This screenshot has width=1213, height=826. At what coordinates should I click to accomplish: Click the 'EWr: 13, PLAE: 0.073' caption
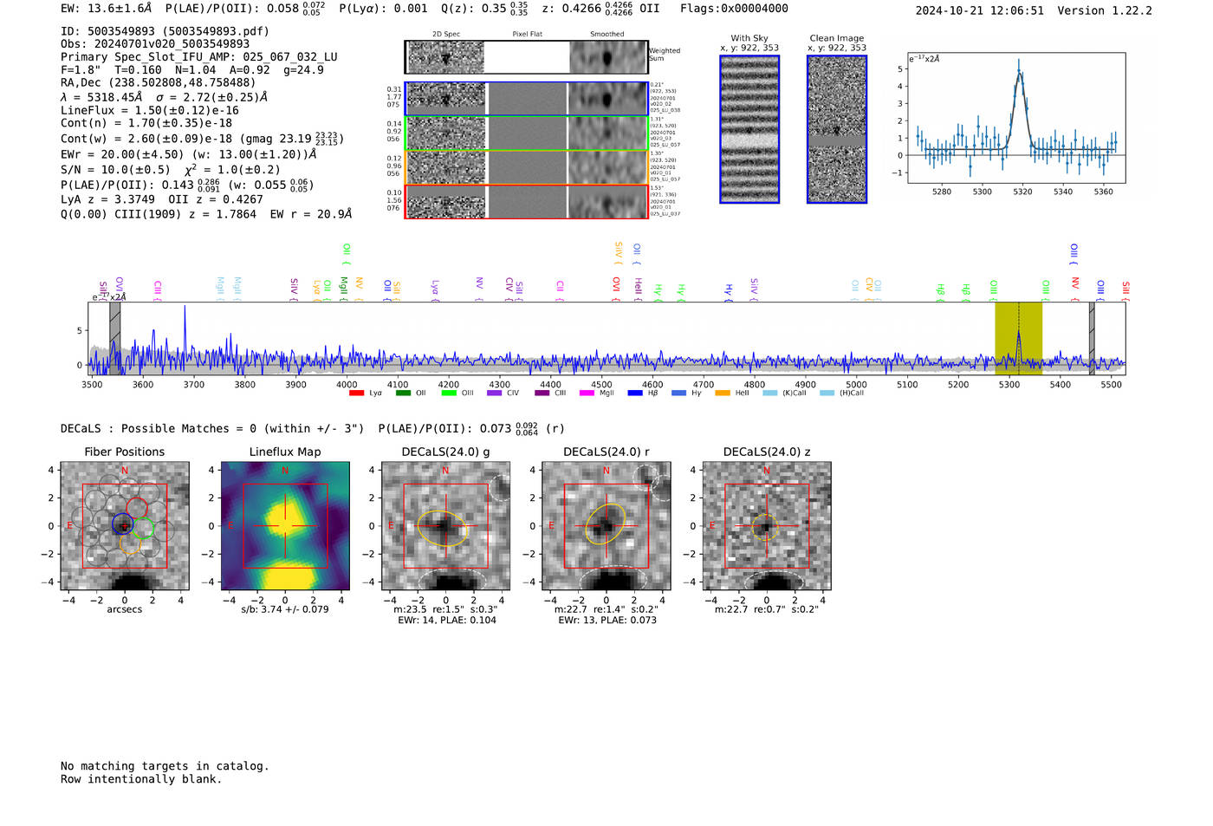click(x=607, y=621)
